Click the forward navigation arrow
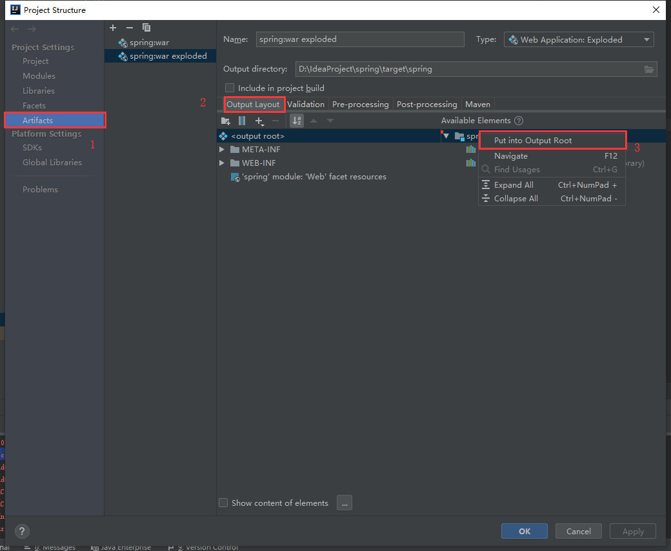Viewport: 671px width, 551px height. click(x=32, y=29)
